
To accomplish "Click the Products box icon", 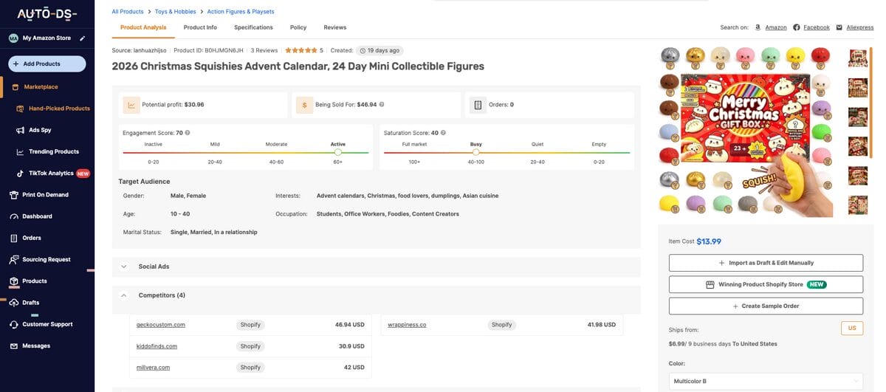I will [x=15, y=281].
